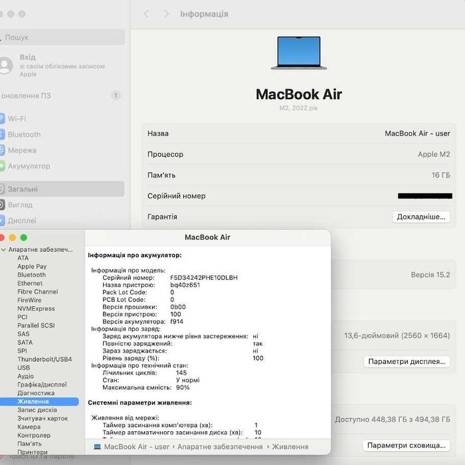Click the MacBook Air laptop image
The height and width of the screenshot is (465, 465).
tap(299, 52)
